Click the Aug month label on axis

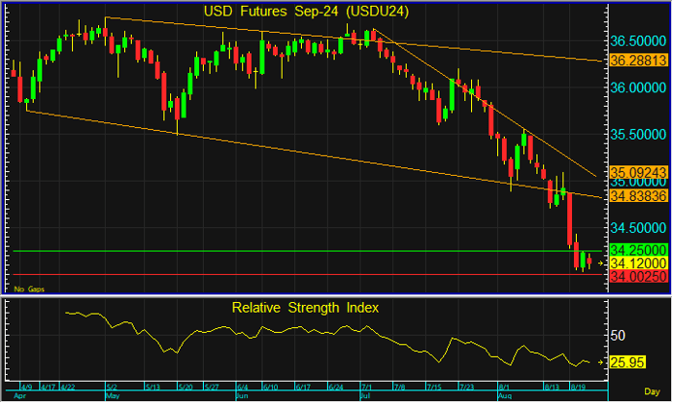(504, 396)
